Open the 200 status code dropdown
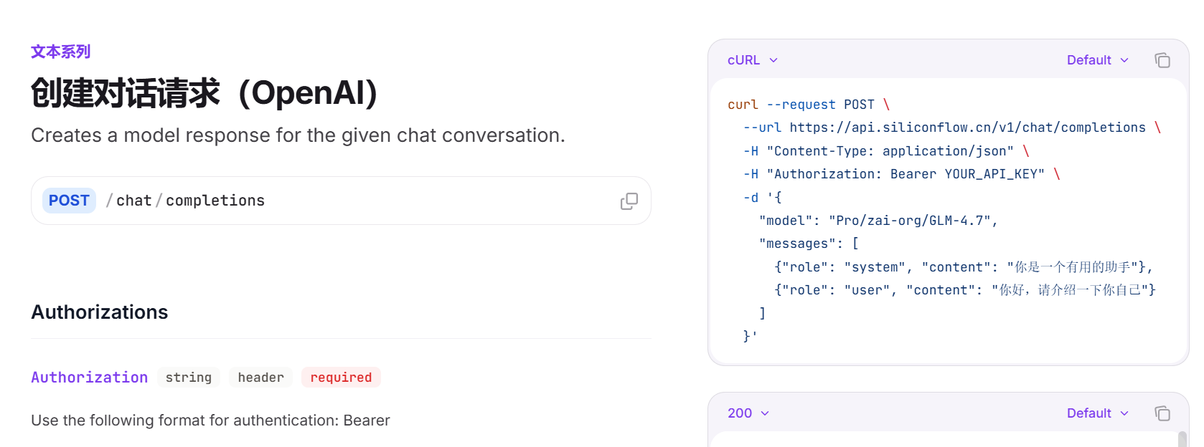The width and height of the screenshot is (1204, 447). pos(748,413)
